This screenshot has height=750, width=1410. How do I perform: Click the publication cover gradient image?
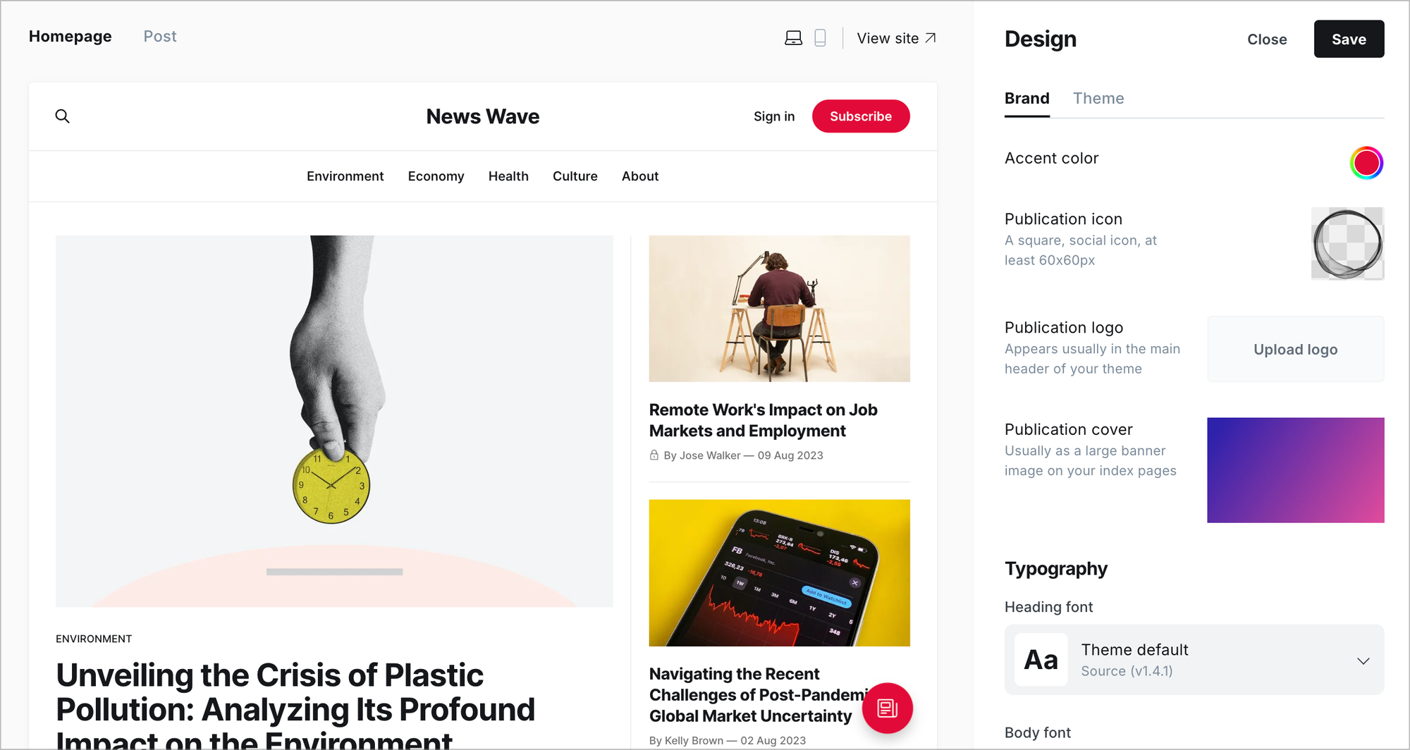pos(1295,470)
